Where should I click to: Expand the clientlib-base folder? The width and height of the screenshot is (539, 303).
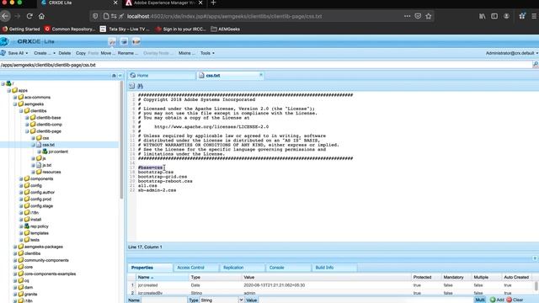[x=27, y=118]
